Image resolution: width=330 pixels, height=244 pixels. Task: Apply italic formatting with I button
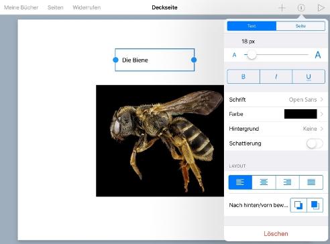pos(276,76)
